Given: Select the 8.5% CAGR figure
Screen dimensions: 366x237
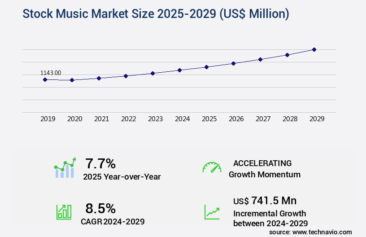Looking at the screenshot, I should [100, 208].
